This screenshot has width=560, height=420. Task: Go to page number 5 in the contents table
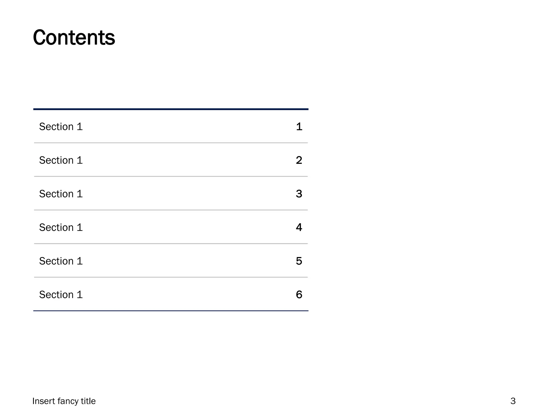(x=299, y=261)
